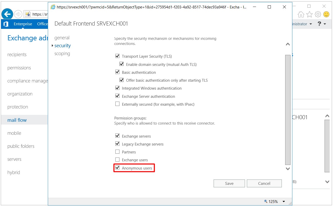Click the dialog scroll down arrow
Image resolution: width=333 pixels, height=206 pixels.
point(288,168)
